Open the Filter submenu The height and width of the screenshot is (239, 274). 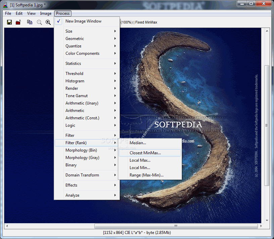click(x=87, y=135)
